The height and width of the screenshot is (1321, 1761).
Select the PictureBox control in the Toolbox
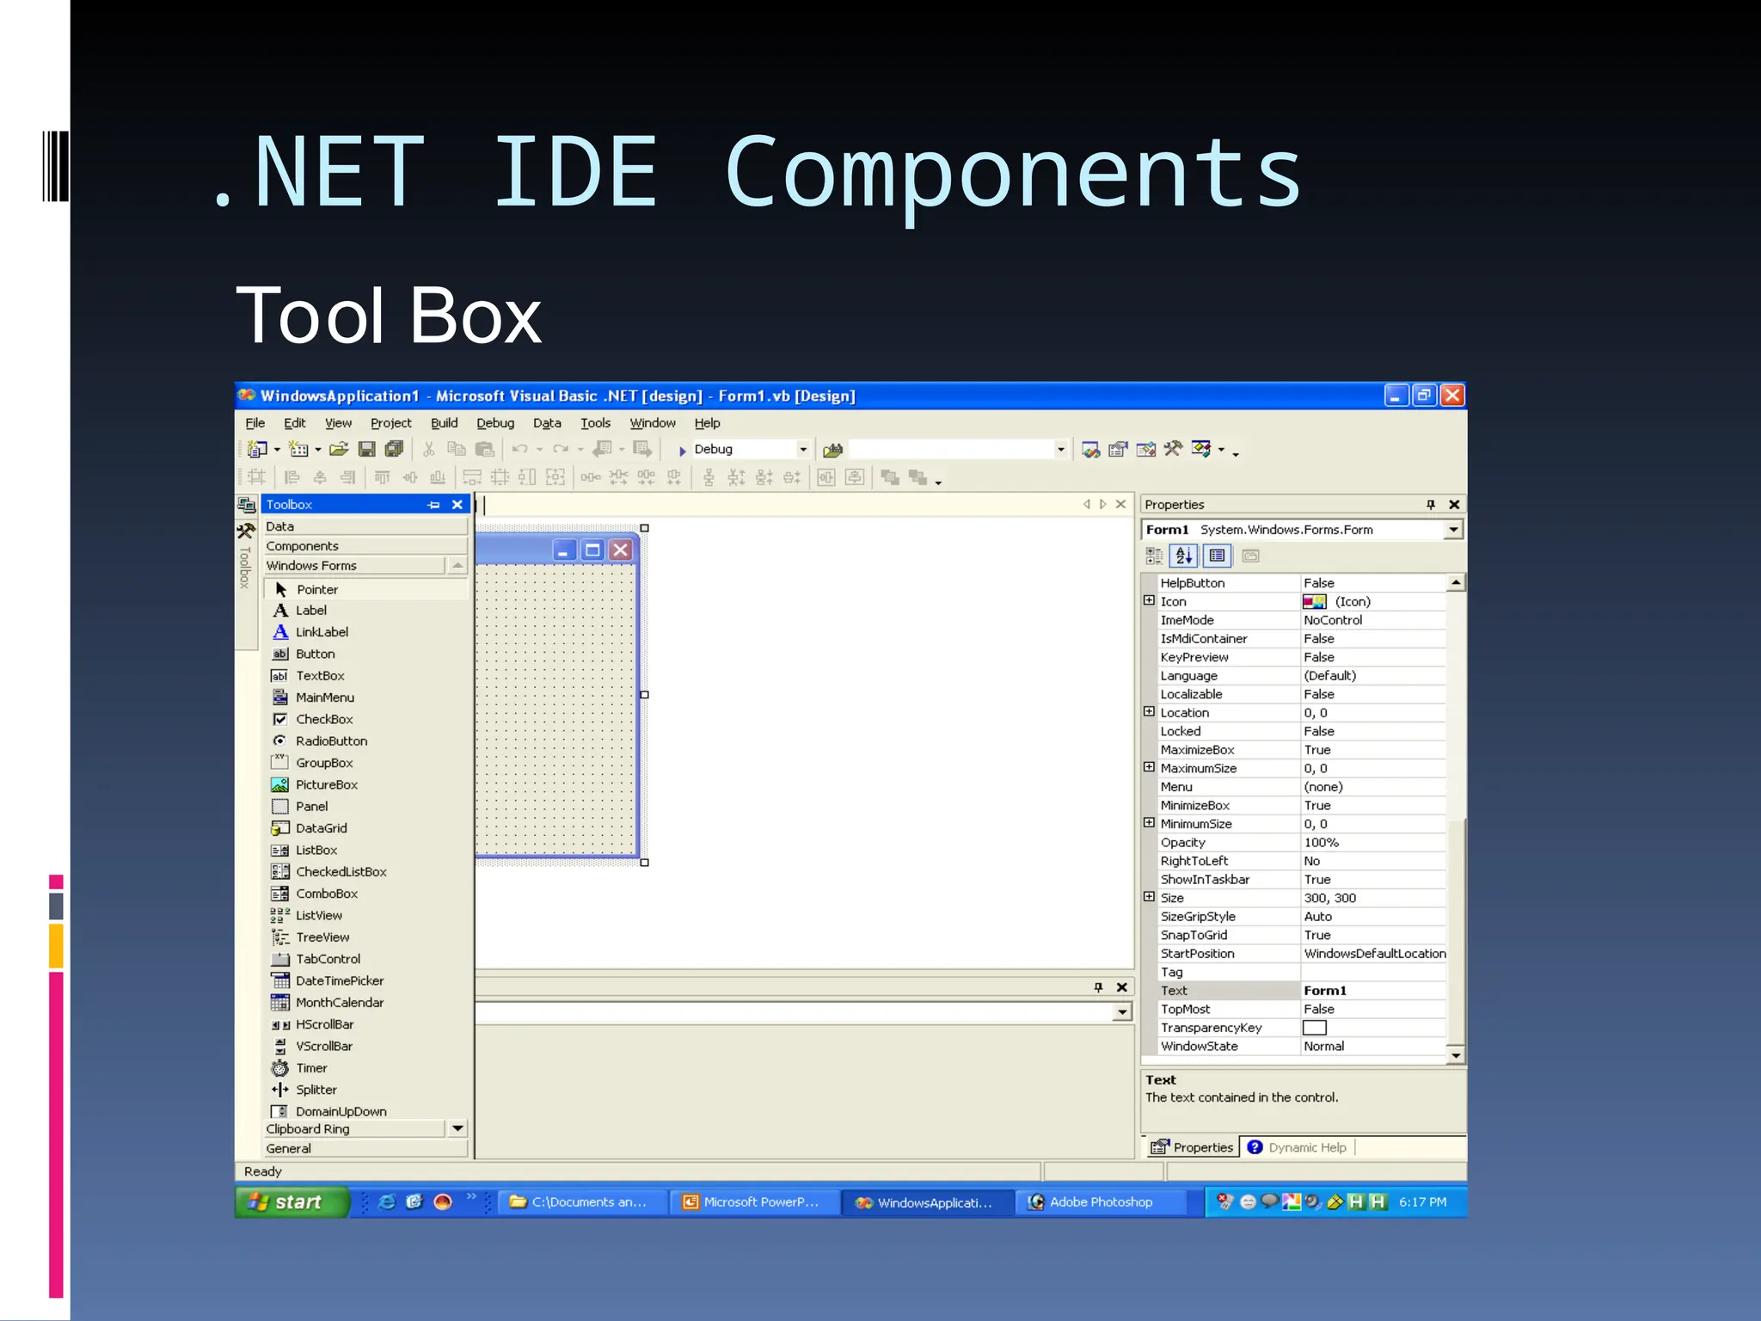(x=367, y=784)
